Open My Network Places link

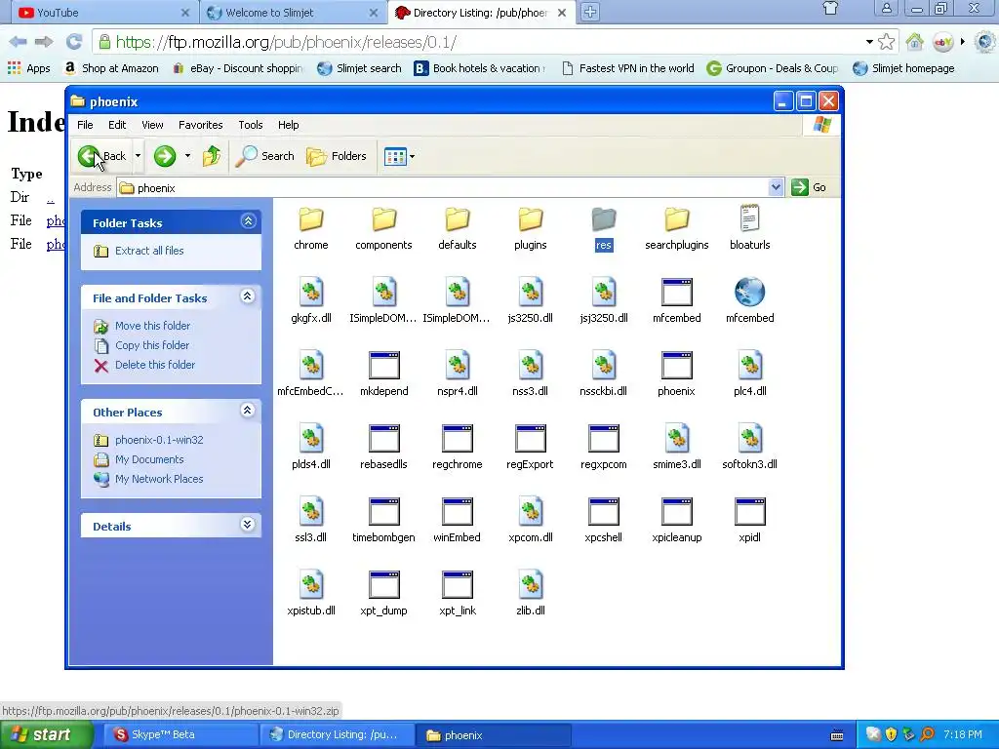(x=159, y=479)
